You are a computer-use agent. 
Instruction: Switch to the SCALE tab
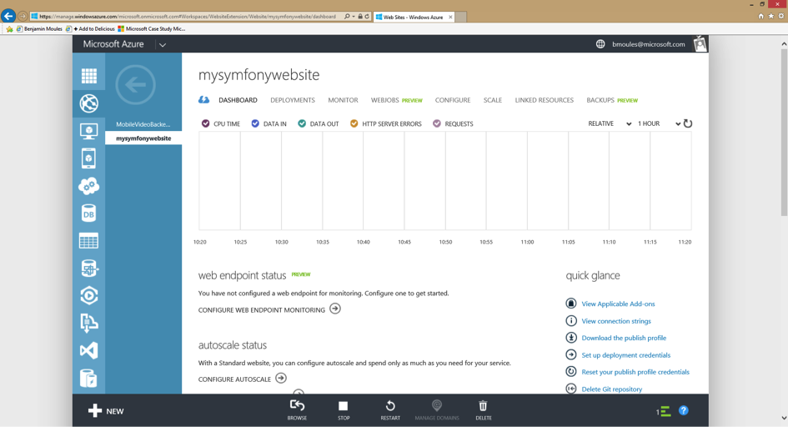click(493, 100)
